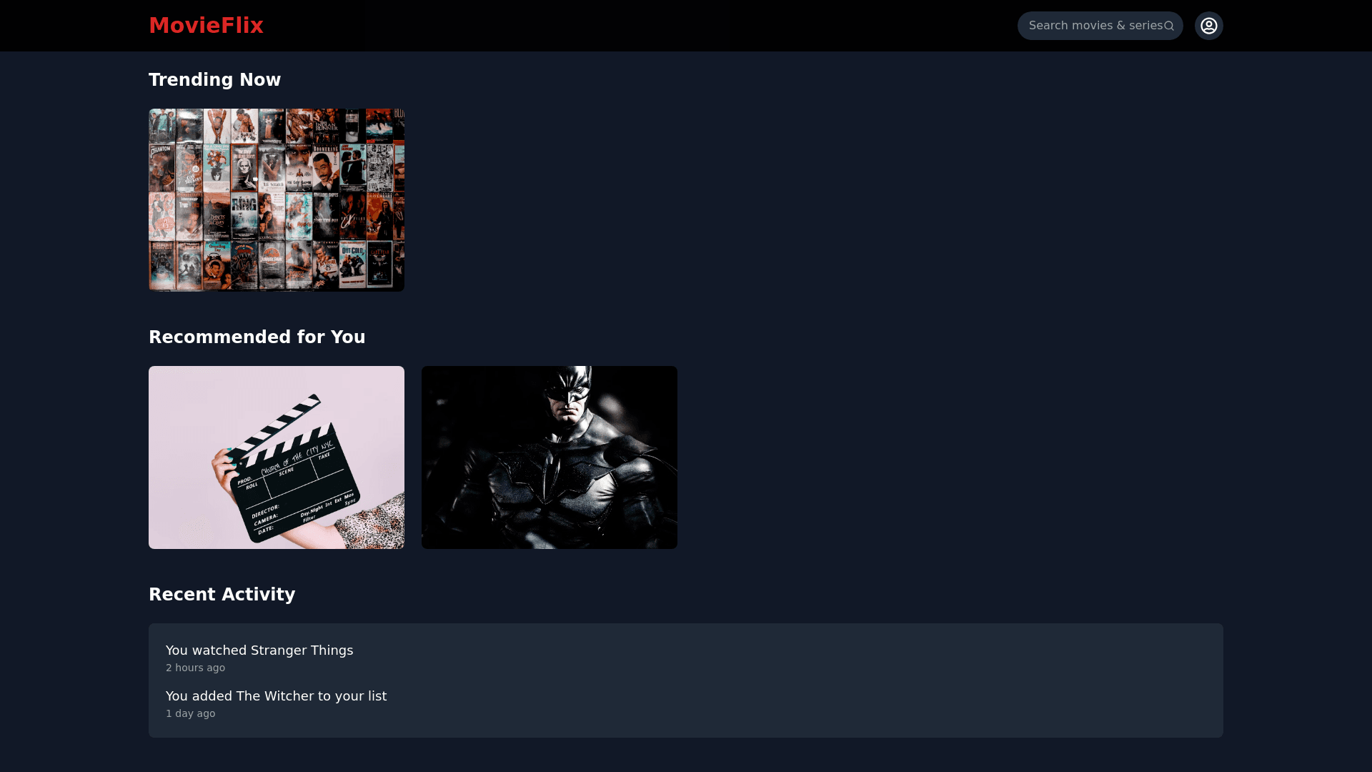Focus the Search movies & series field
The width and height of the screenshot is (1372, 772).
(1093, 26)
